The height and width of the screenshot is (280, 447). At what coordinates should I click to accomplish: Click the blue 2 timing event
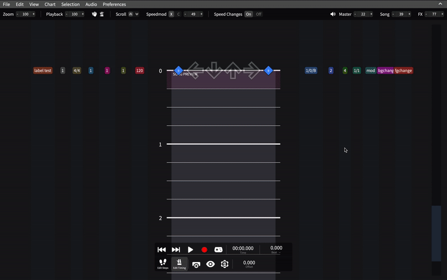tap(331, 70)
